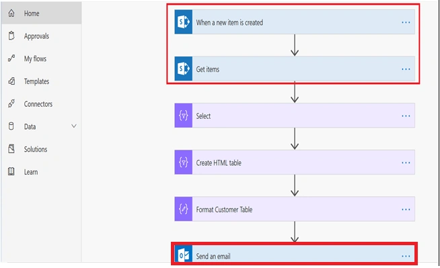Open ellipsis menu for Create HTML table
The height and width of the screenshot is (268, 440).
click(x=406, y=163)
